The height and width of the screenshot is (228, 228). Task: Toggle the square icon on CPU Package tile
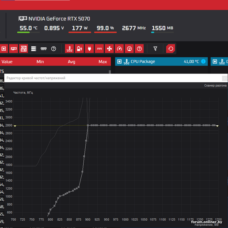[120, 61]
